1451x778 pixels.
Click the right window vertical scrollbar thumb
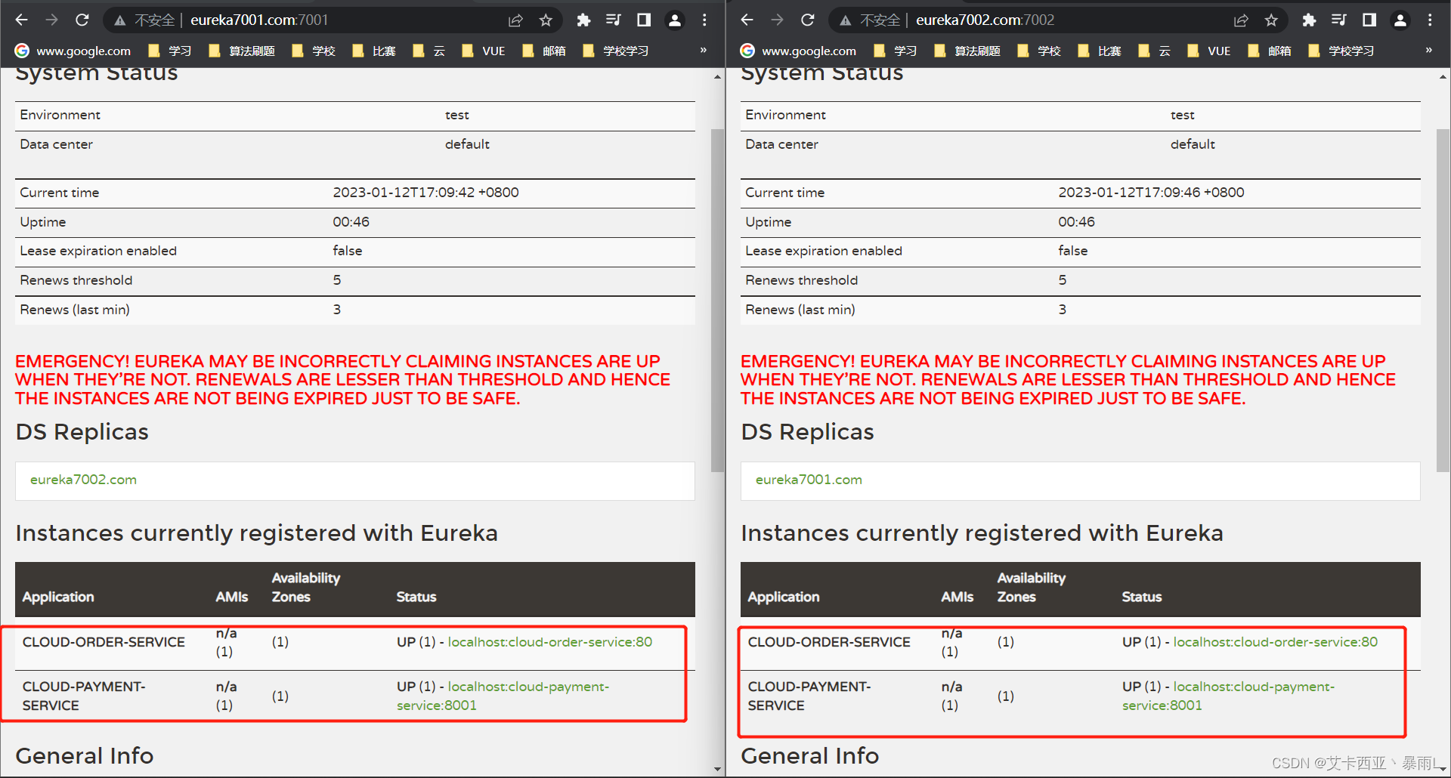click(1443, 301)
